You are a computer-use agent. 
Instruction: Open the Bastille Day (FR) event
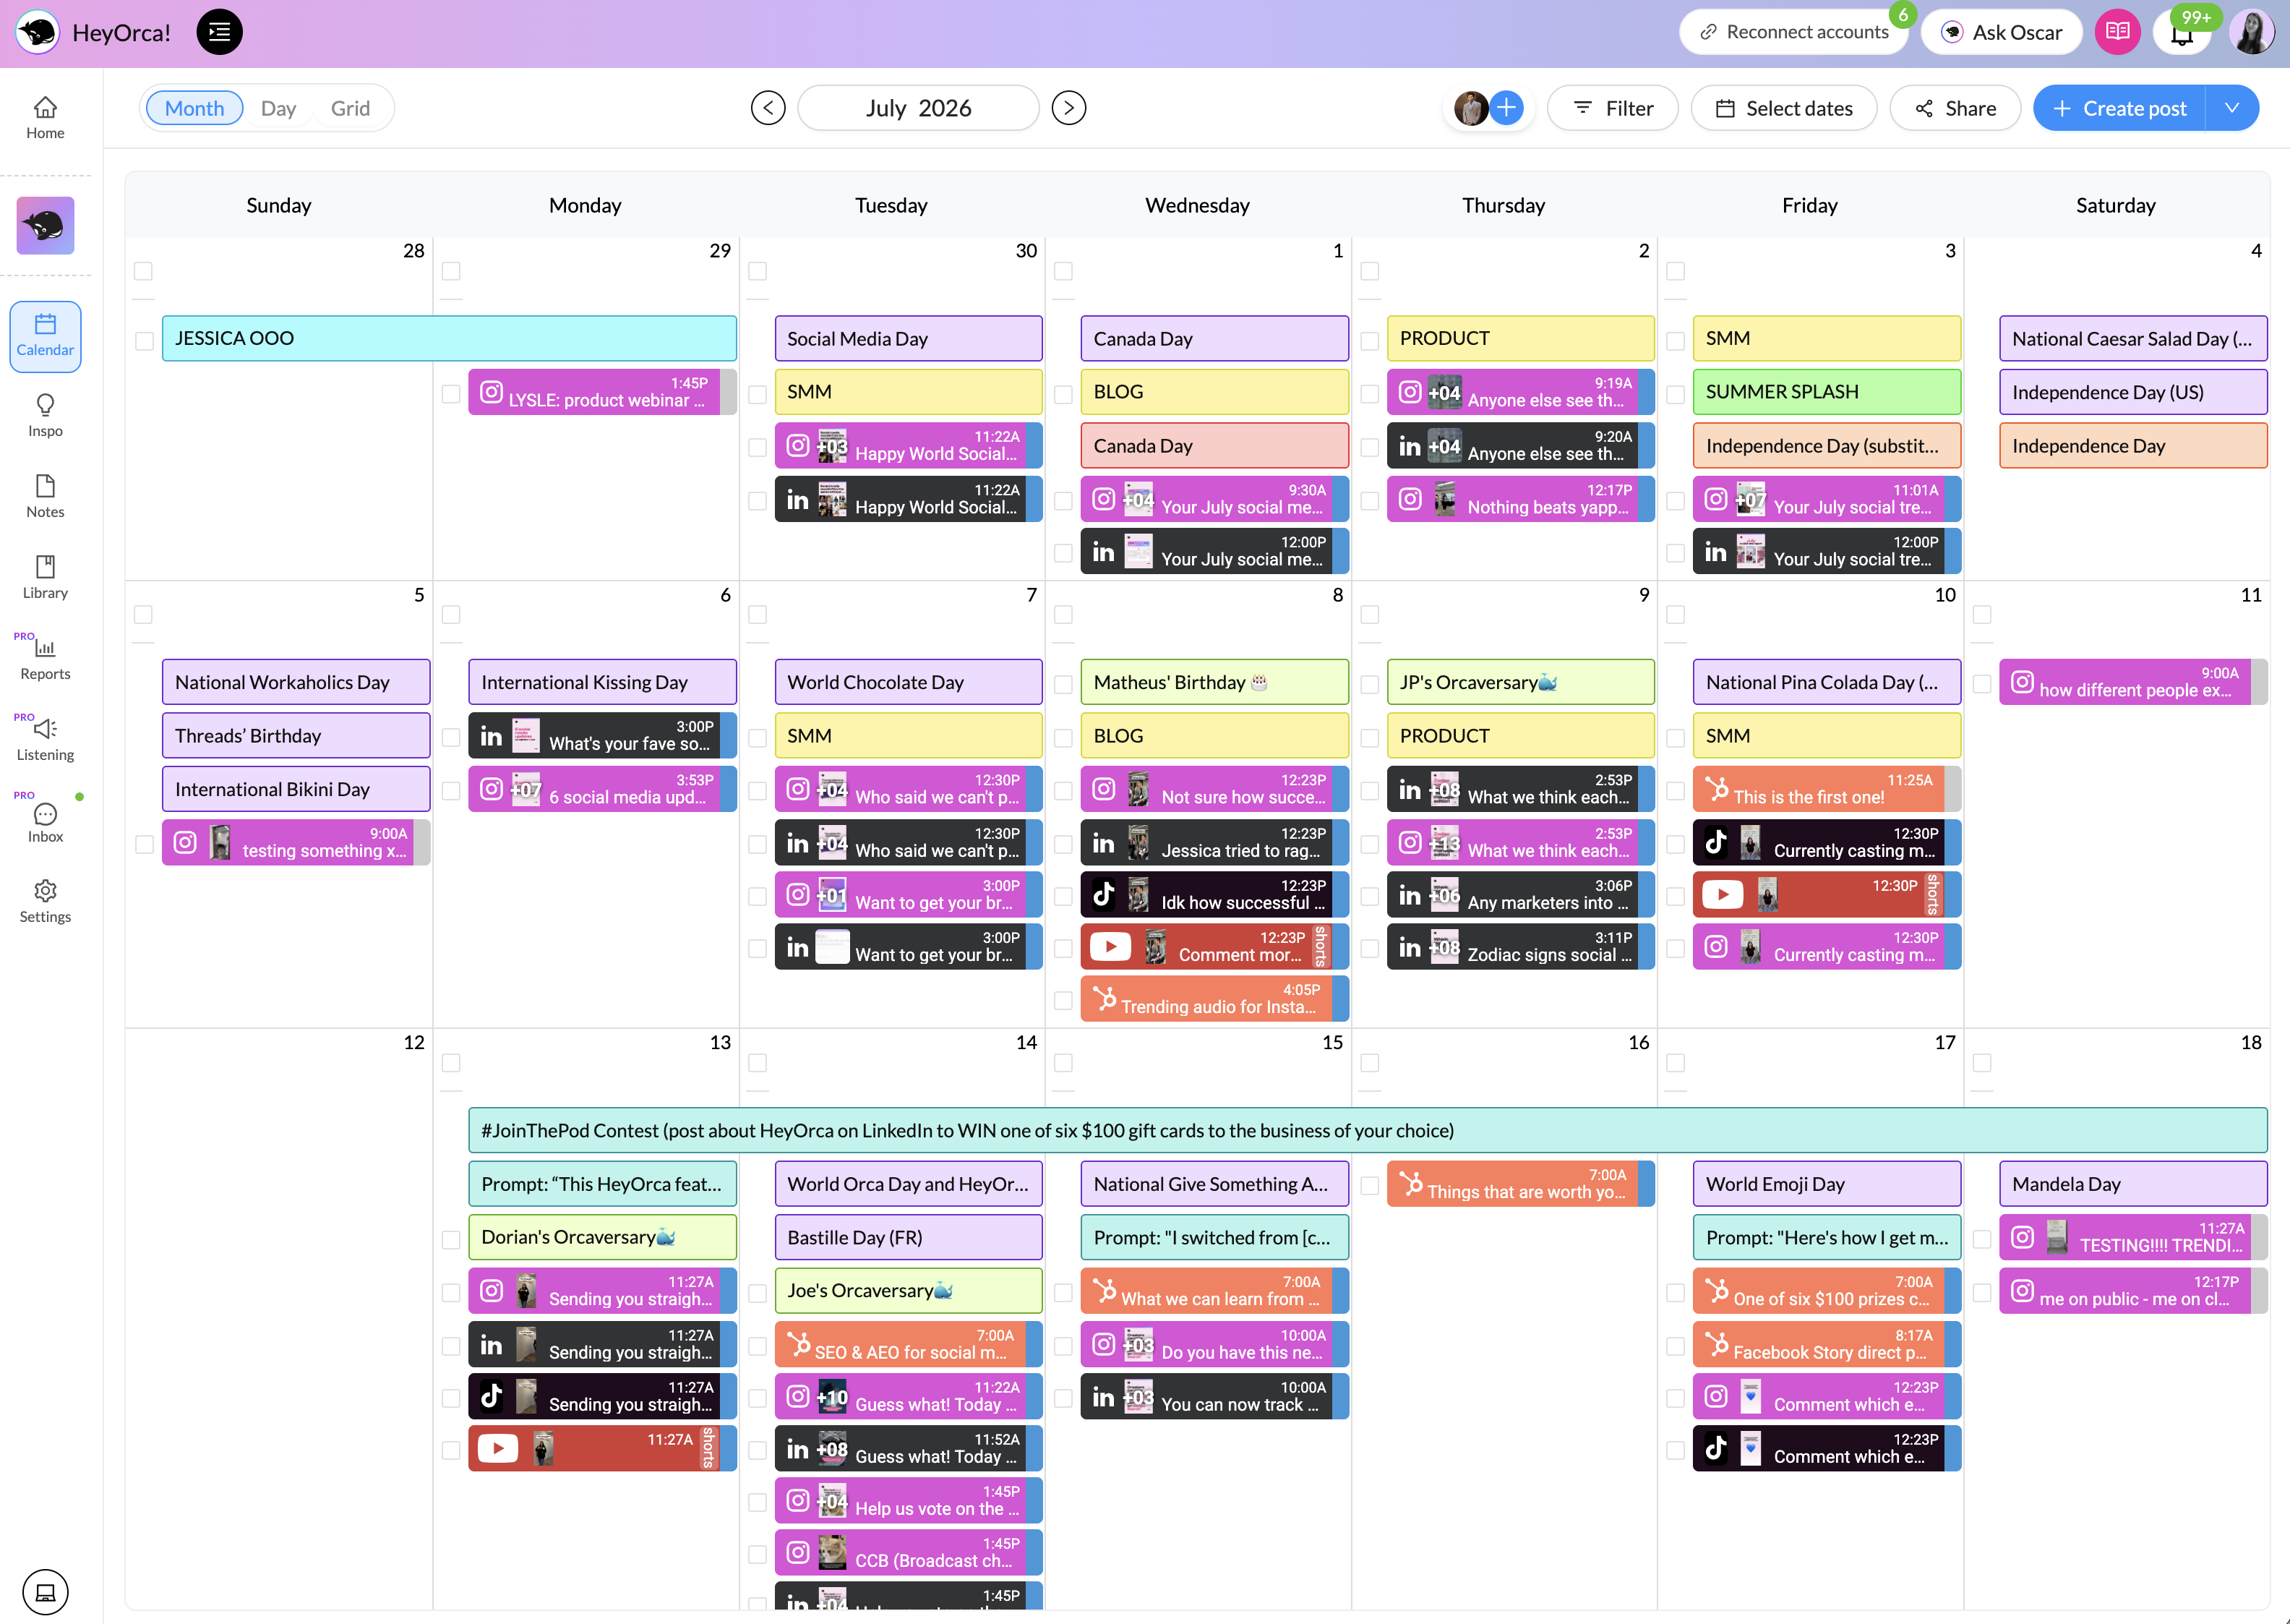[x=908, y=1237]
